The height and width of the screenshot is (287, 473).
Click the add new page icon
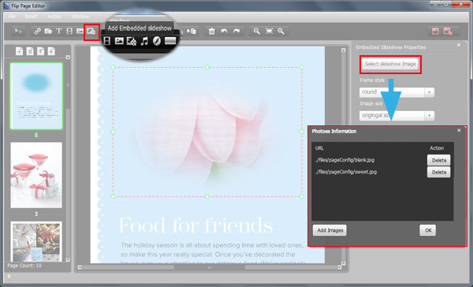19,51
